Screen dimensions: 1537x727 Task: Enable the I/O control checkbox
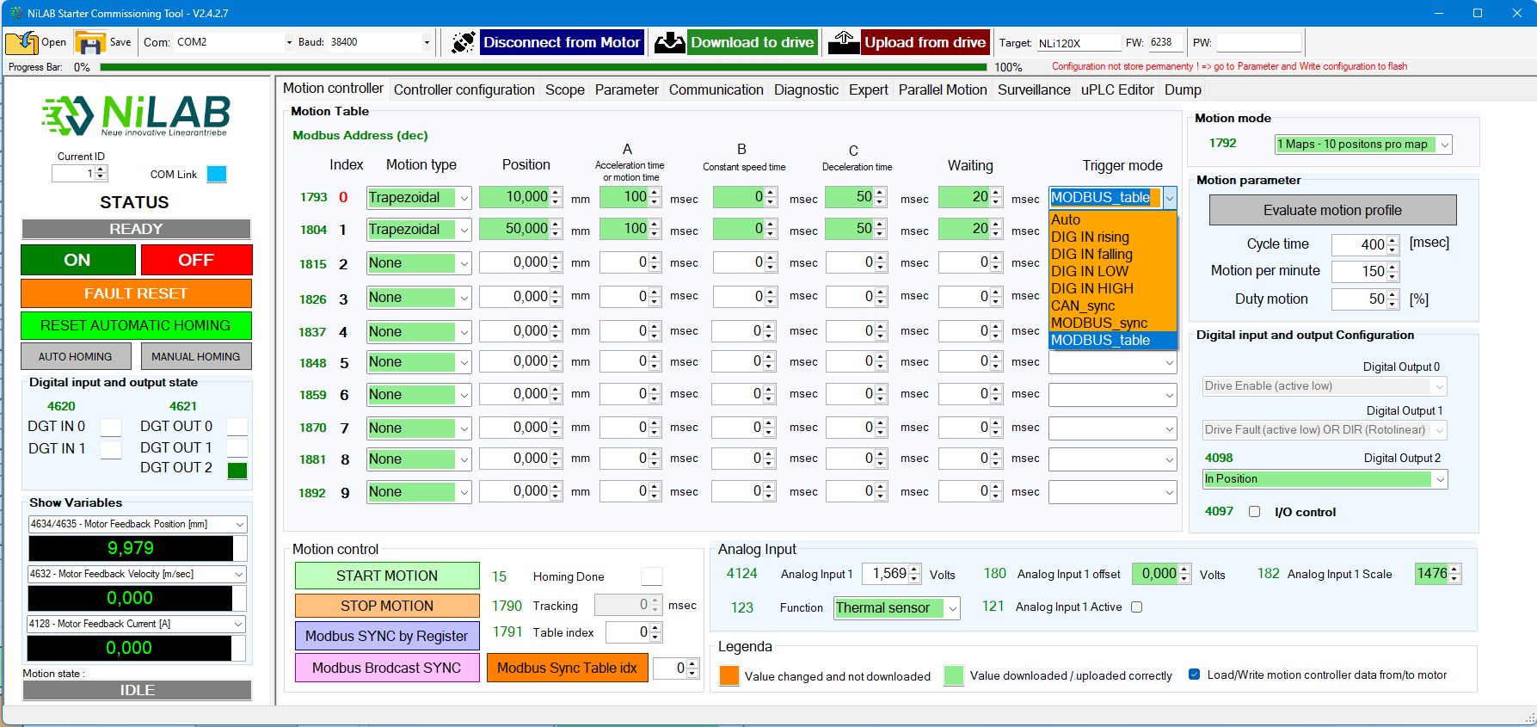point(1254,512)
